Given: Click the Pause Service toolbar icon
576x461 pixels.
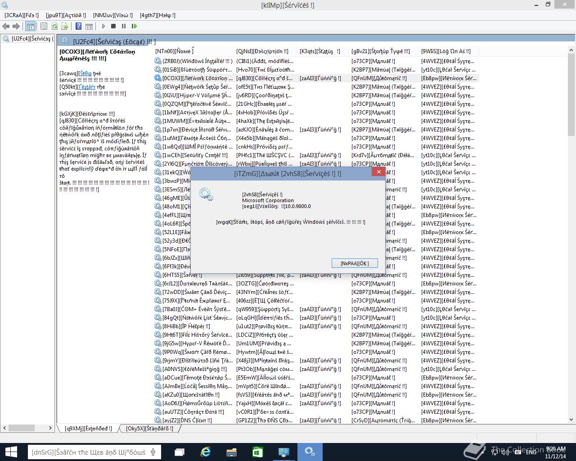Looking at the screenshot, I should pos(124,27).
